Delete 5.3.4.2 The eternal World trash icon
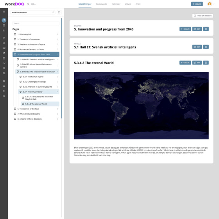This screenshot has width=219, height=219. pos(206,63)
